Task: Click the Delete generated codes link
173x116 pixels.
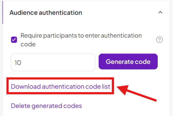Action: pos(46,106)
